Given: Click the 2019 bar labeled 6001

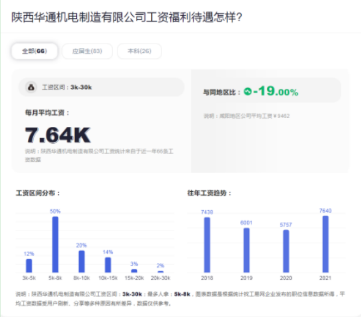Looking at the screenshot, I should (247, 250).
